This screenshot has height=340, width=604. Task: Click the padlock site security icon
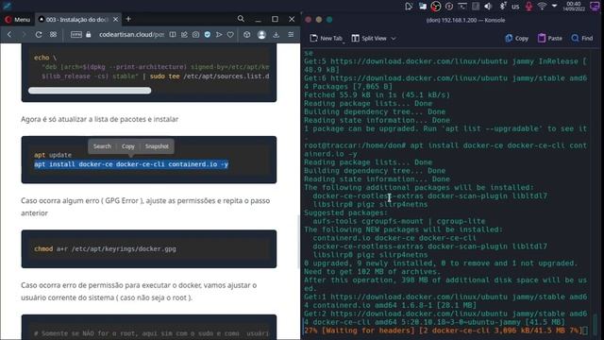[89, 35]
